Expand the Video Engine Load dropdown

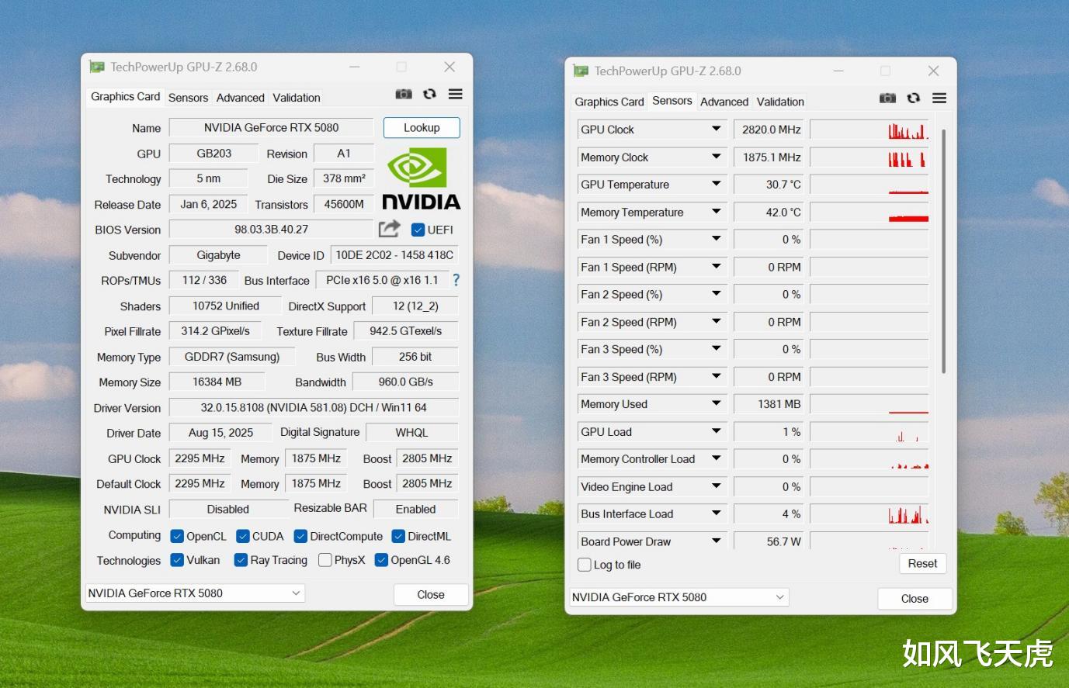(x=717, y=487)
